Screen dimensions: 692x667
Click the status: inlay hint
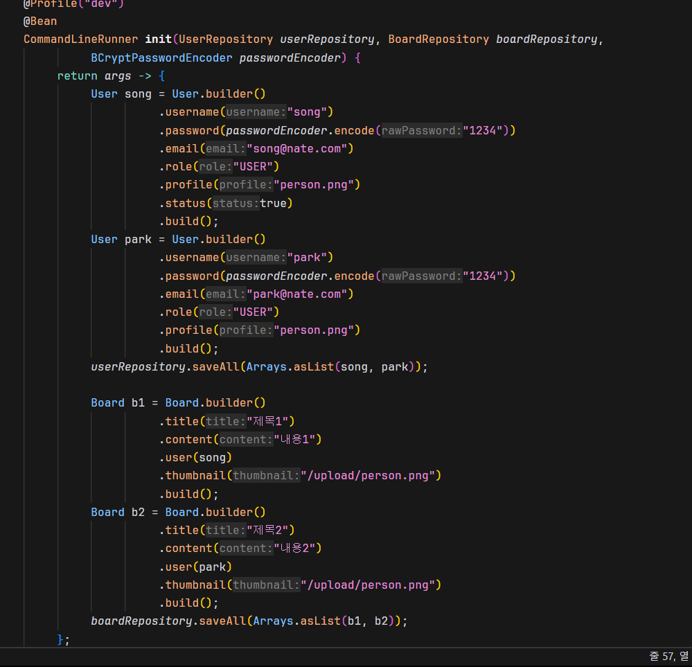pos(236,204)
